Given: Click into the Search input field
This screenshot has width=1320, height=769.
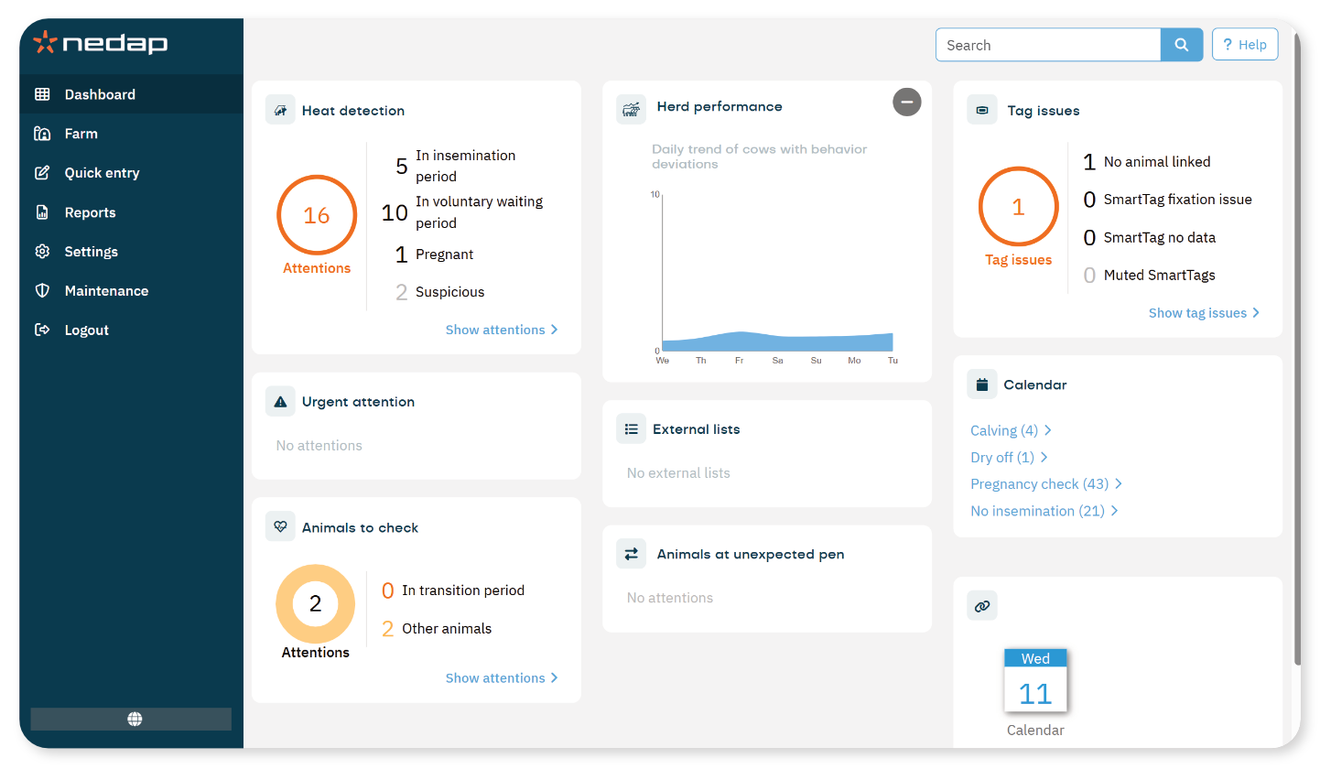Looking at the screenshot, I should 1048,45.
